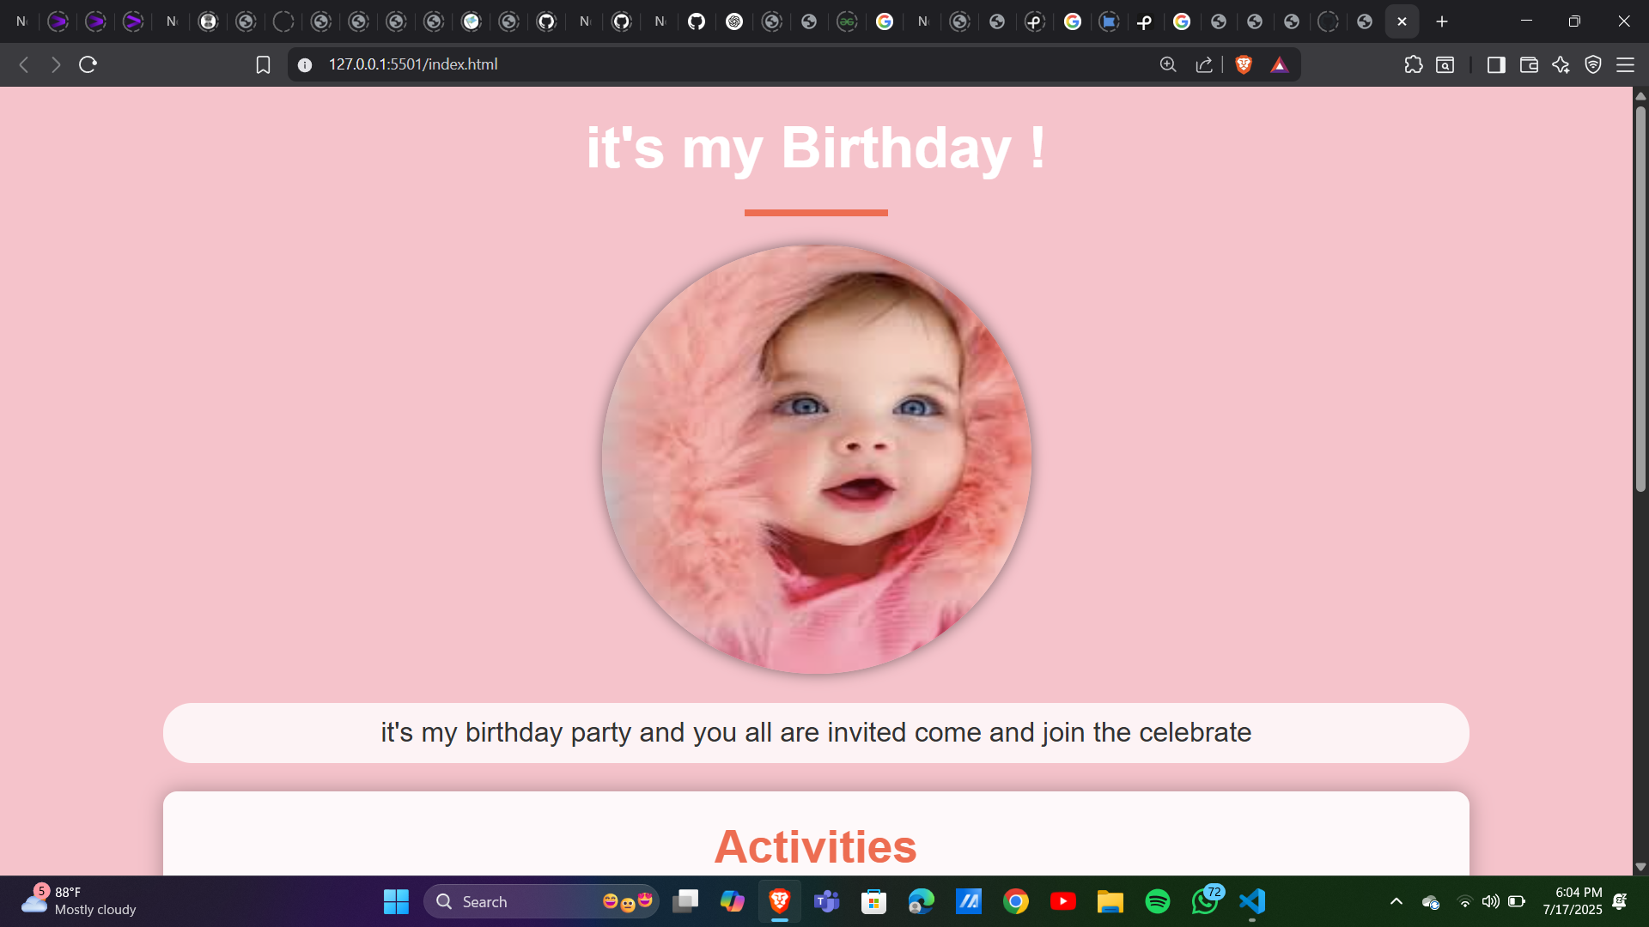The width and height of the screenshot is (1649, 927).
Task: Open File Explorer from taskbar
Action: tap(1110, 901)
